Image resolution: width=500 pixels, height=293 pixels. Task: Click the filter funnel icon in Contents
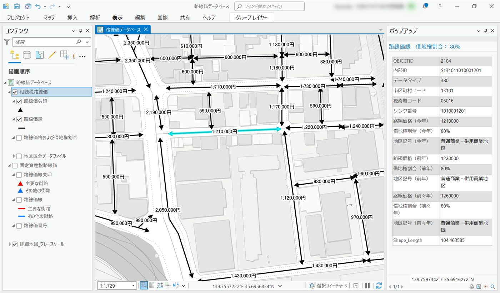(7, 42)
